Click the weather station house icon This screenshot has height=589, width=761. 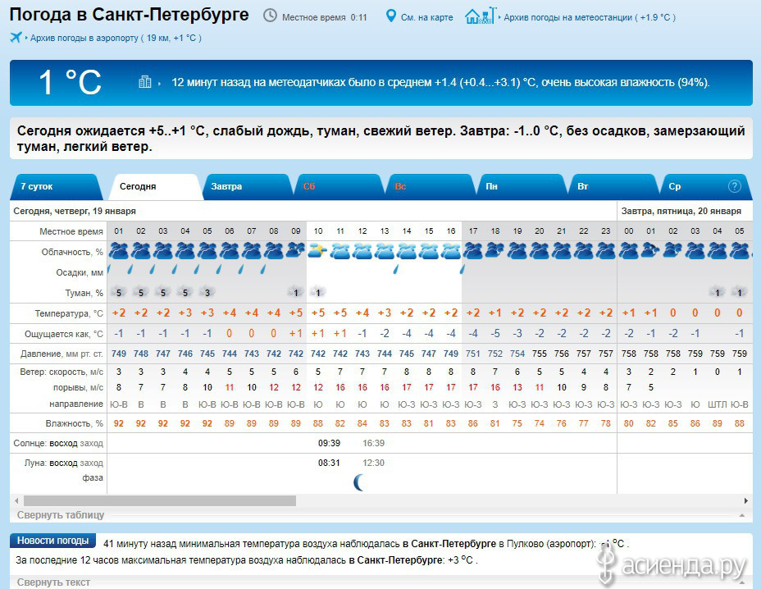tap(481, 16)
